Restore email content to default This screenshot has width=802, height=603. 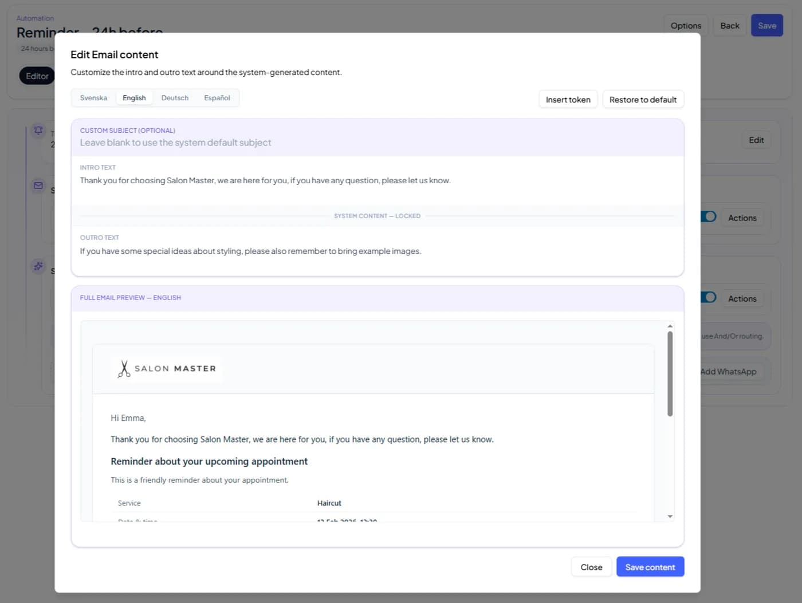point(643,99)
